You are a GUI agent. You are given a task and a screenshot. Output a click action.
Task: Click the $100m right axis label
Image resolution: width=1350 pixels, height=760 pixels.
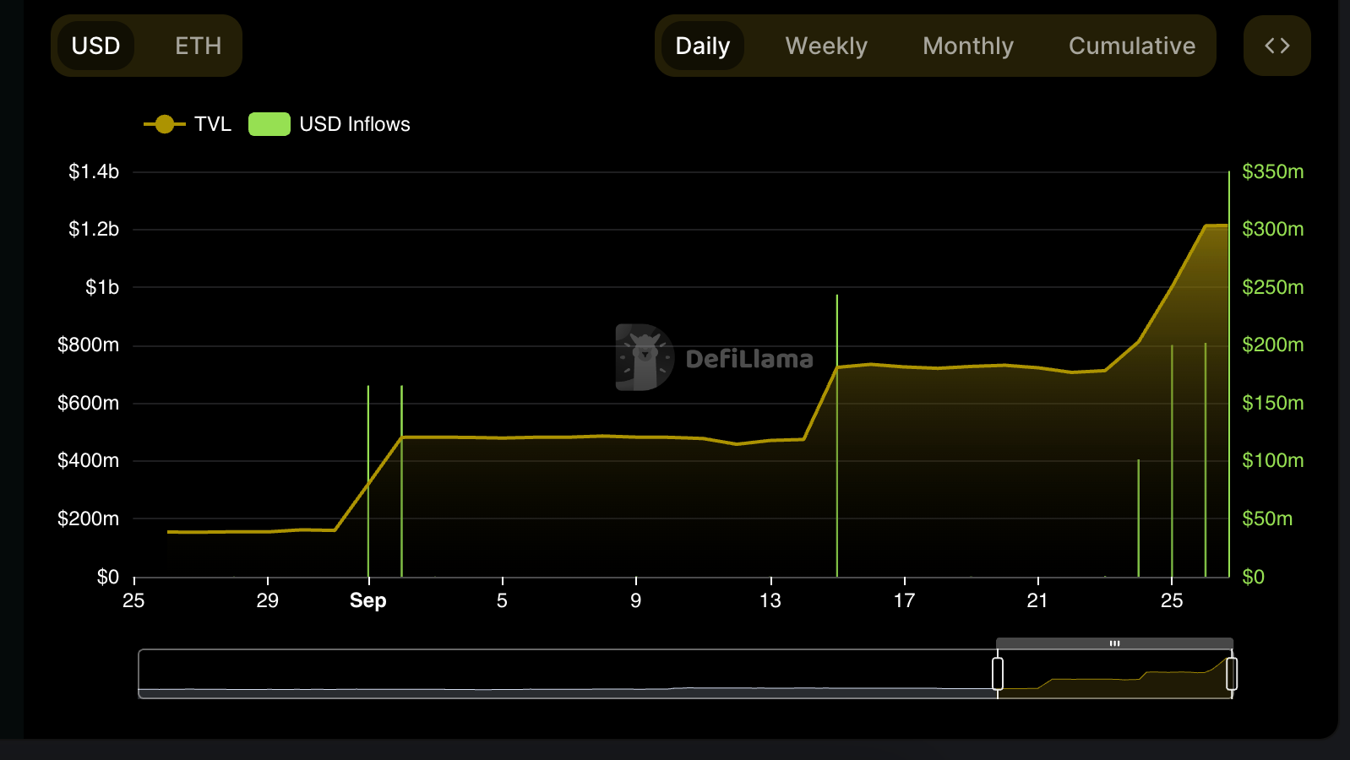1272,460
